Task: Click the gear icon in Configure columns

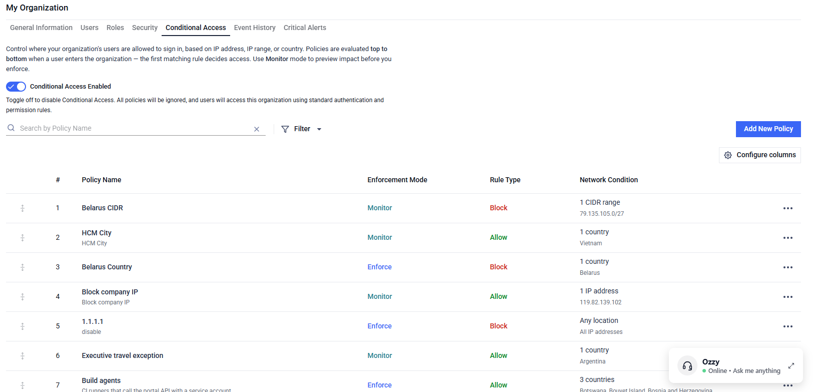Action: click(728, 155)
